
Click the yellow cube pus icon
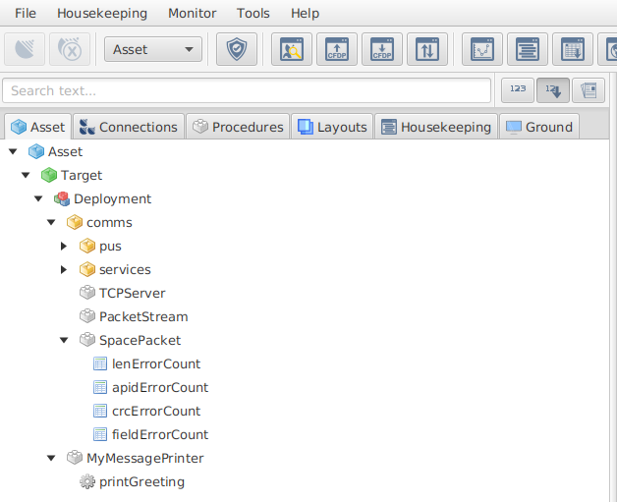click(87, 246)
